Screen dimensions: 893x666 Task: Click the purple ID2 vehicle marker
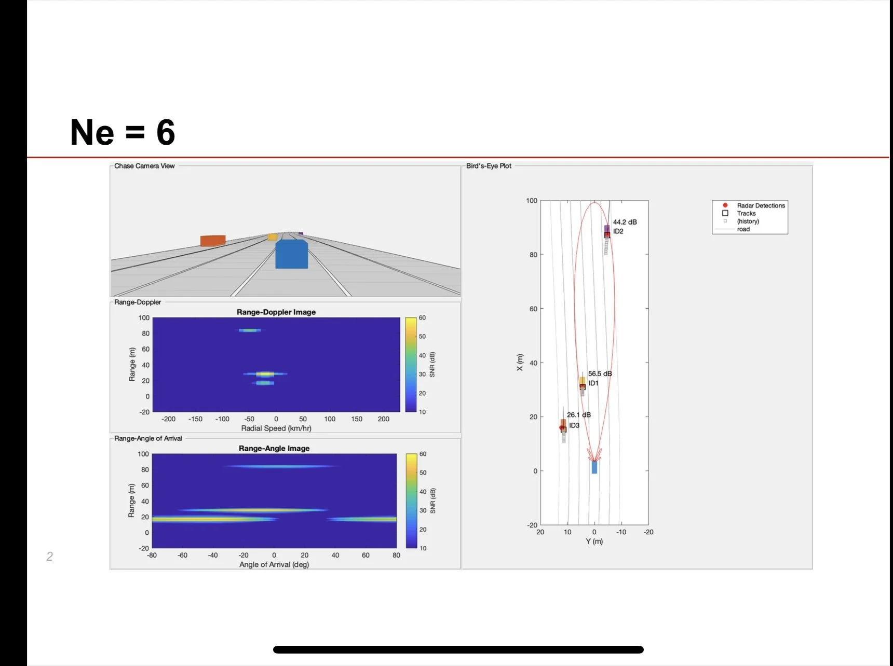click(607, 231)
